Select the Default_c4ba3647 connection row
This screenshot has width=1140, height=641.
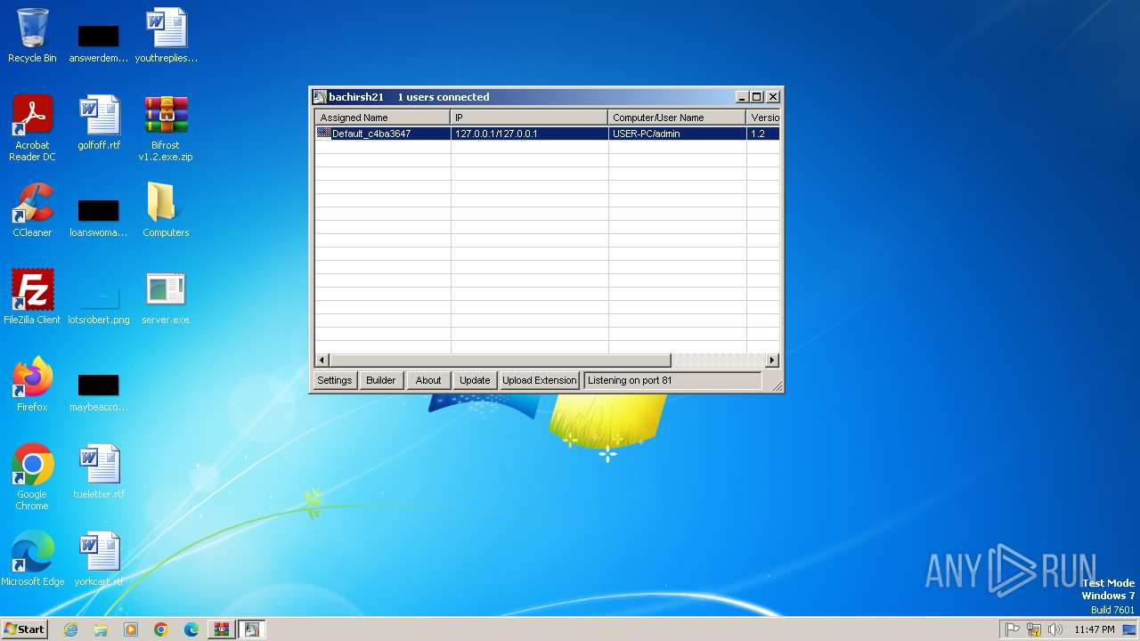tap(548, 134)
